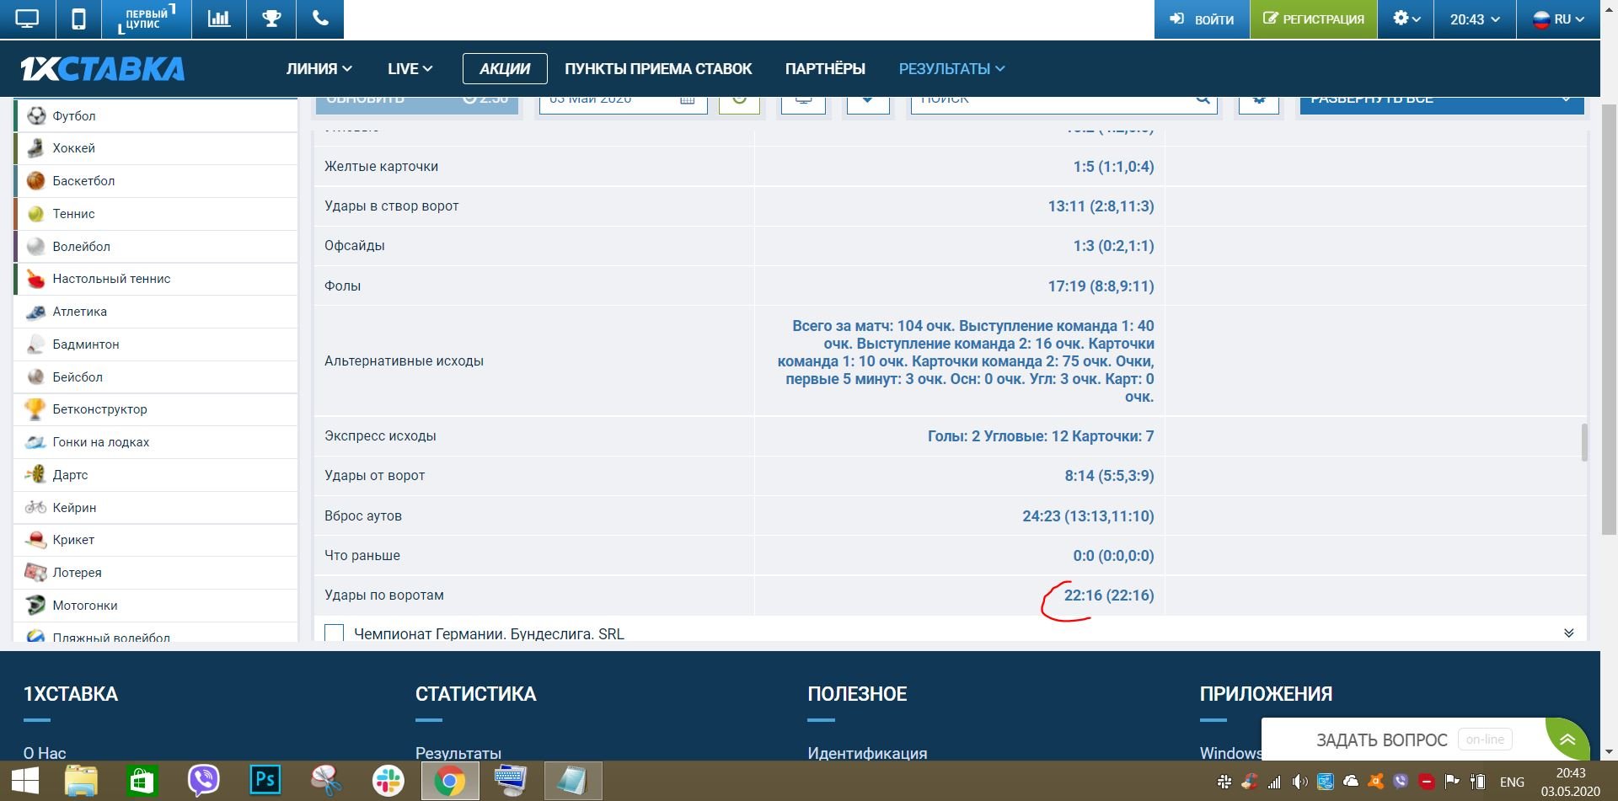Open the РЕЗУЛЬТАТЫ menu

pos(951,69)
